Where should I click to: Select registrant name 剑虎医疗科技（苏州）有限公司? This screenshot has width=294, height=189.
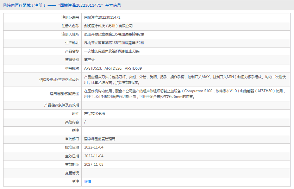click(x=108, y=26)
